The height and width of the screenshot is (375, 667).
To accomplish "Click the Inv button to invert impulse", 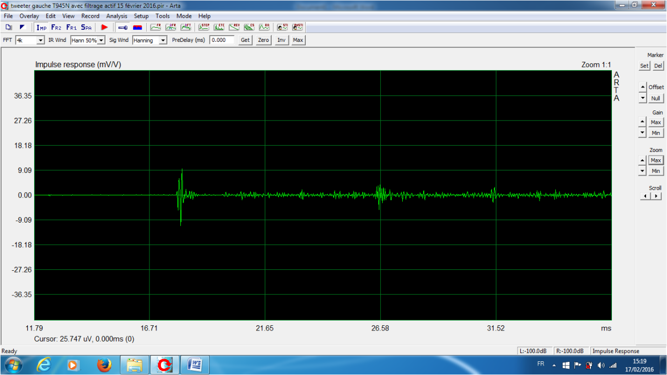I will click(282, 40).
